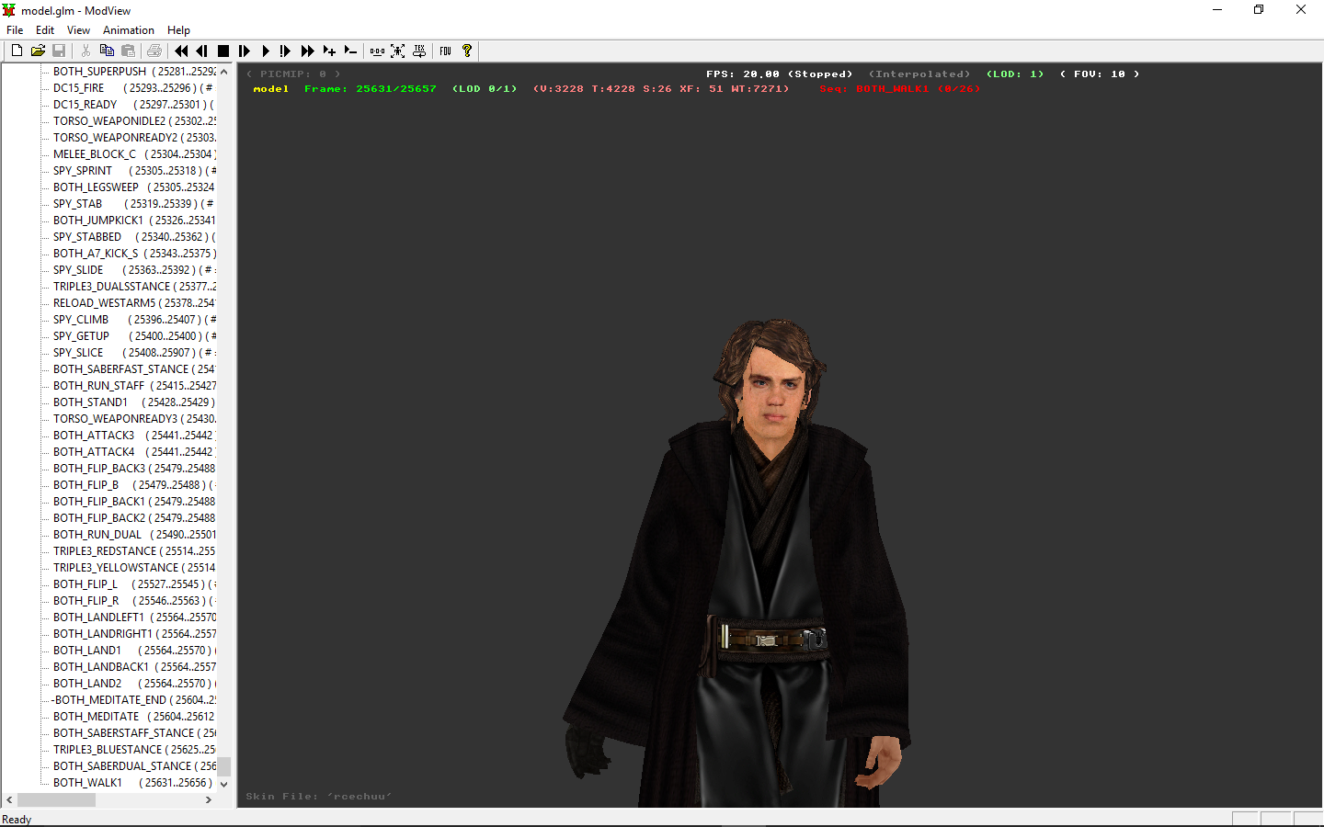
Task: Stop the animation playback
Action: [x=223, y=51]
